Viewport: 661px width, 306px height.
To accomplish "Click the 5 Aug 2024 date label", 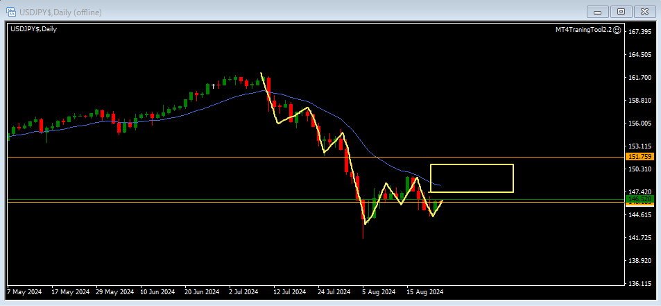I will [x=379, y=291].
